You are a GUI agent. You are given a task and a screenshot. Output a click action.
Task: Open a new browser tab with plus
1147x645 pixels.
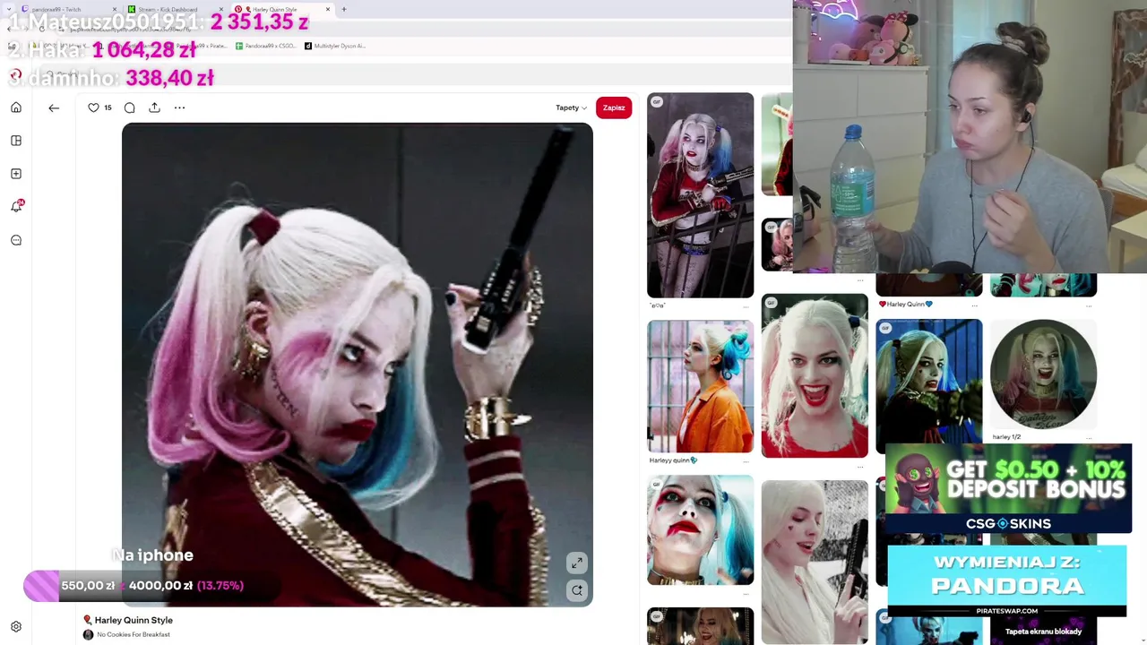(345, 9)
